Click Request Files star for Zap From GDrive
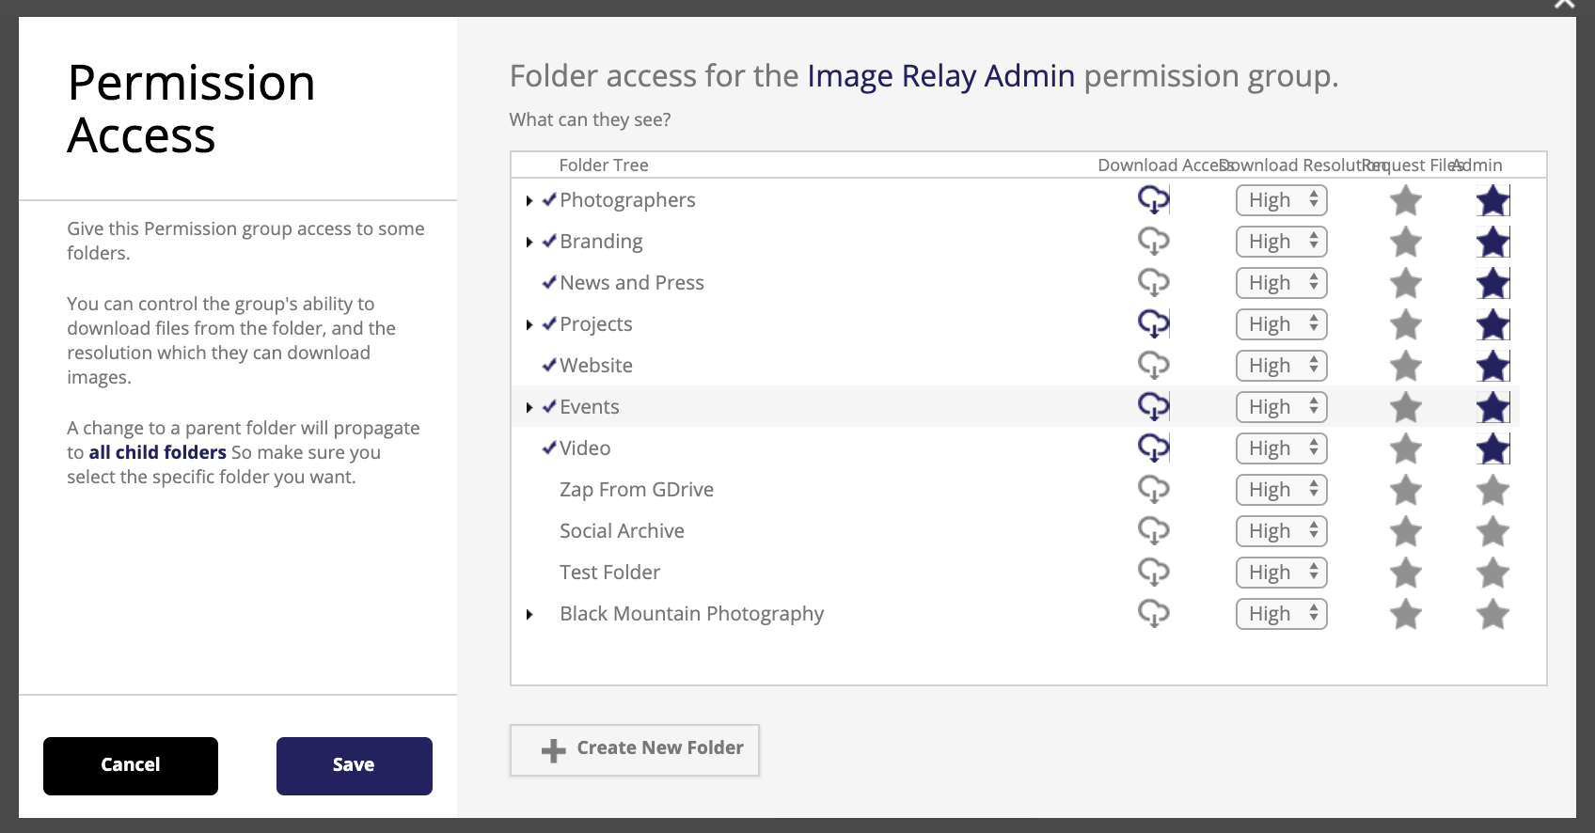 click(1406, 490)
